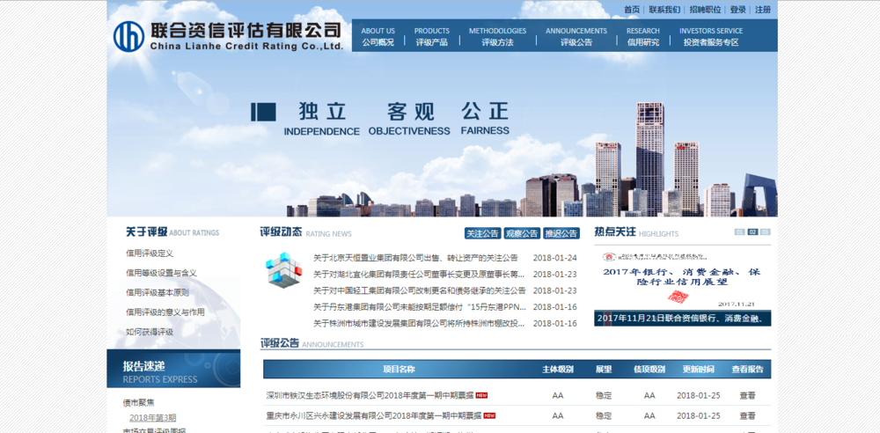Click the 项目名称 column header
This screenshot has width=880, height=433.
click(x=399, y=370)
